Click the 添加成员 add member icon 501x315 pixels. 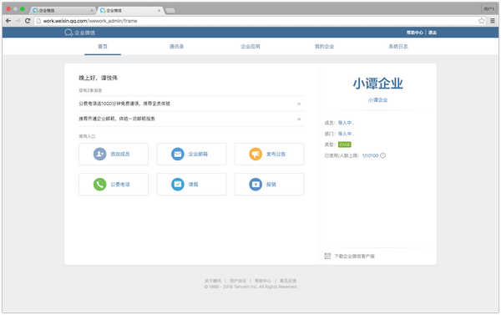[x=99, y=154]
